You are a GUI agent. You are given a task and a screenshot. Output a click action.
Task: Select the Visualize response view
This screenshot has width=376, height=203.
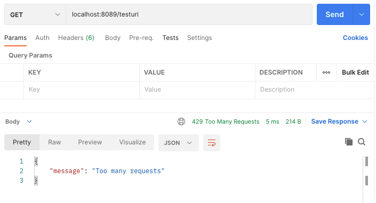coord(132,142)
